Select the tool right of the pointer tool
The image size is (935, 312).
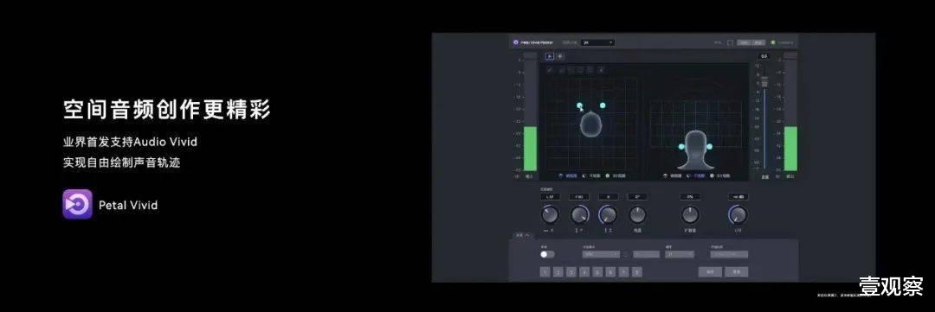[x=560, y=56]
